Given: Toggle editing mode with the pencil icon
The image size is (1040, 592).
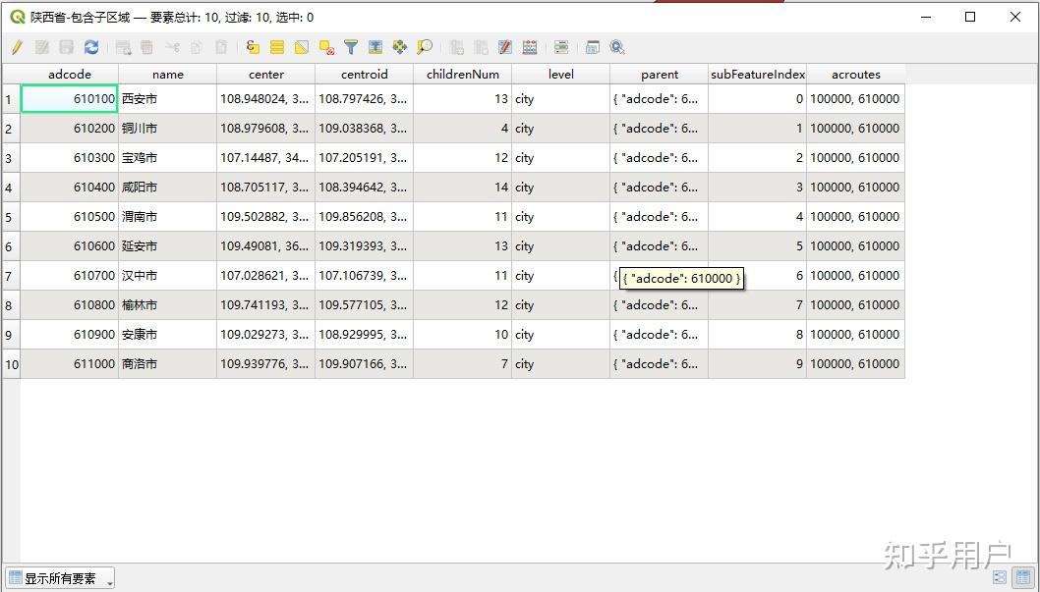Looking at the screenshot, I should 18,47.
